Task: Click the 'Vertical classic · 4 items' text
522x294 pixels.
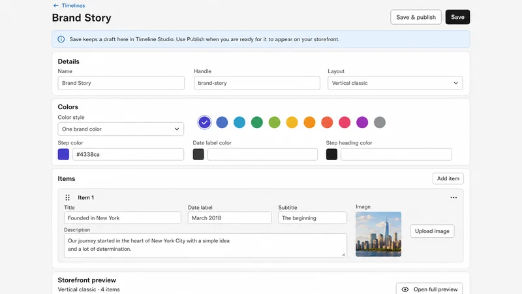Action: point(89,289)
